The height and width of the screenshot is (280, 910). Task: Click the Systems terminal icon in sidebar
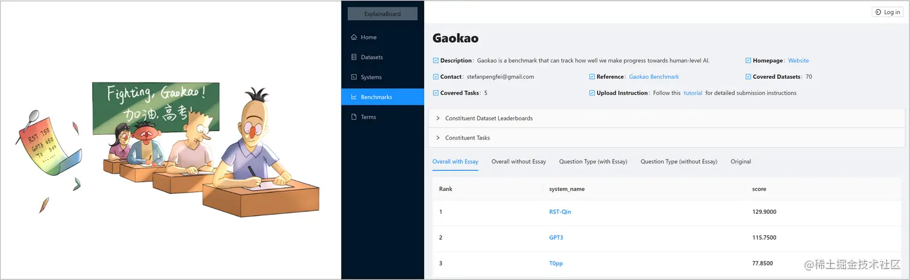coord(354,77)
